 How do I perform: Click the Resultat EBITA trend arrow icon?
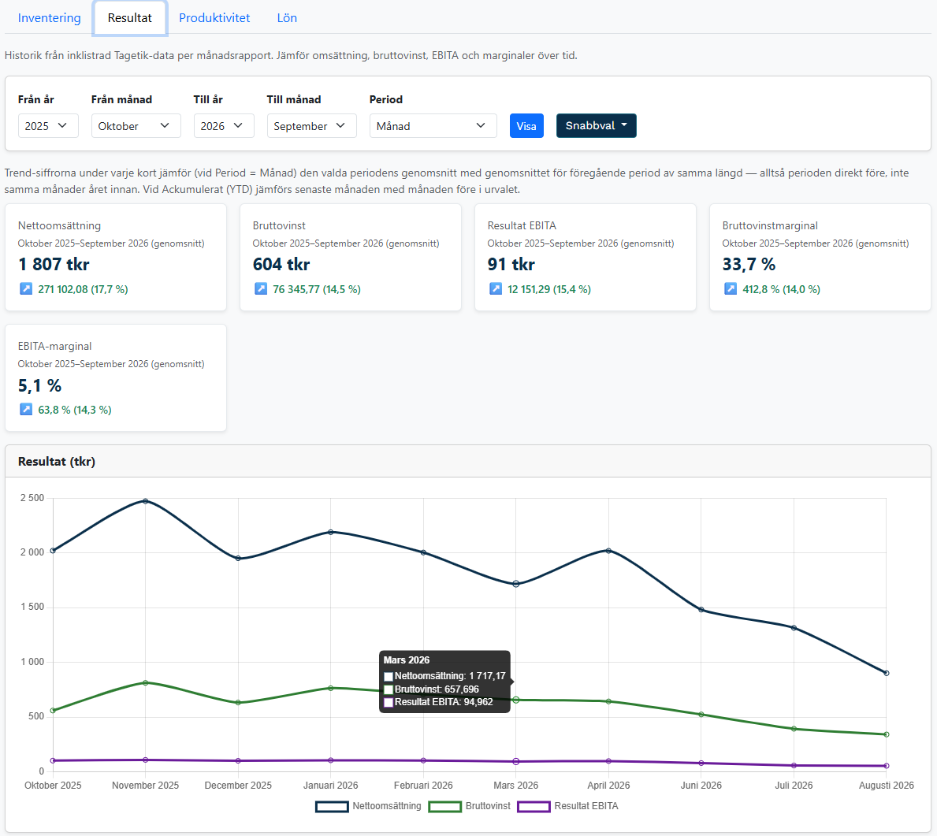[496, 289]
